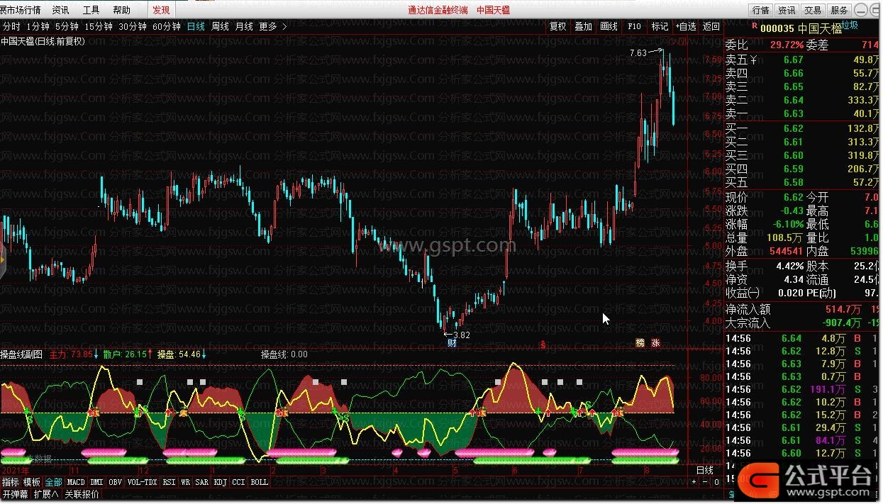Switch sub-chart to WR
883x504 pixels.
[x=185, y=482]
